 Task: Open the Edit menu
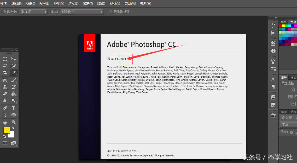click(x=16, y=4)
